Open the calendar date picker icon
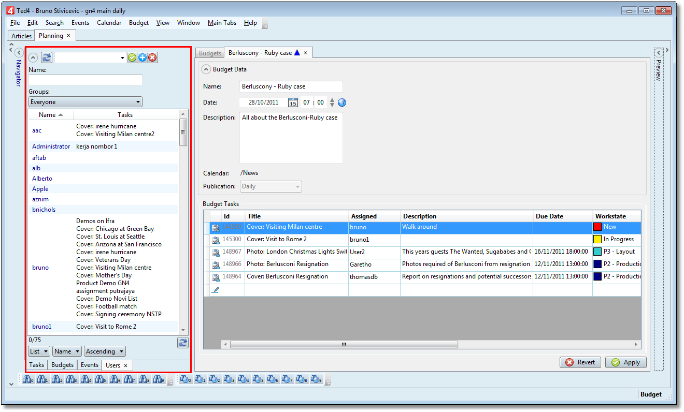The width and height of the screenshot is (684, 412). click(x=293, y=102)
